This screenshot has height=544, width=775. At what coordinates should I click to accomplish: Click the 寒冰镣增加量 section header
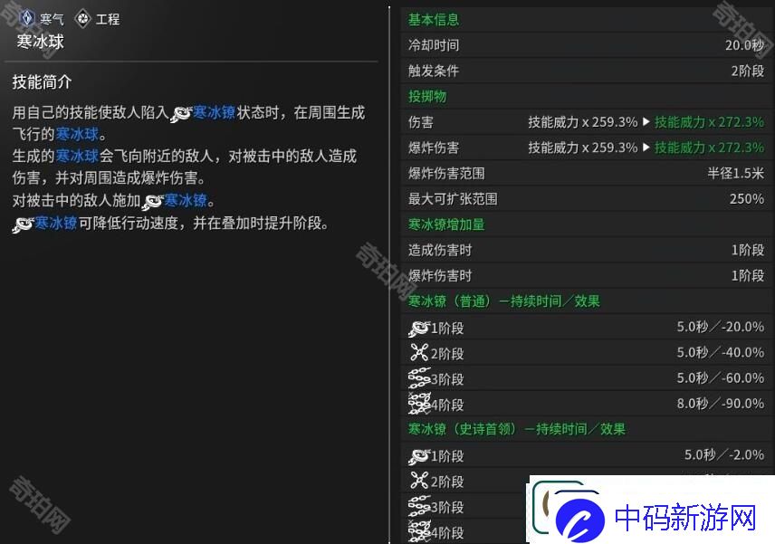(446, 224)
